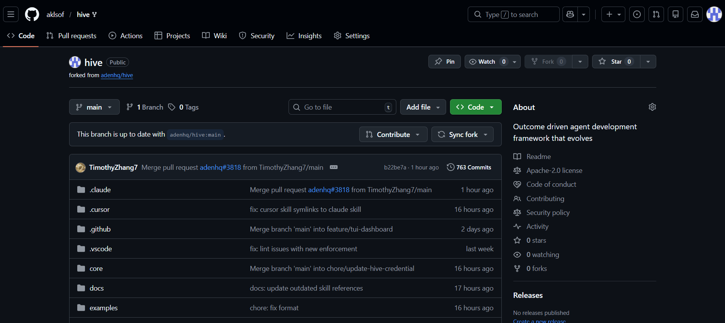This screenshot has height=323, width=725.
Task: Open main branch selector dropdown
Action: [94, 107]
